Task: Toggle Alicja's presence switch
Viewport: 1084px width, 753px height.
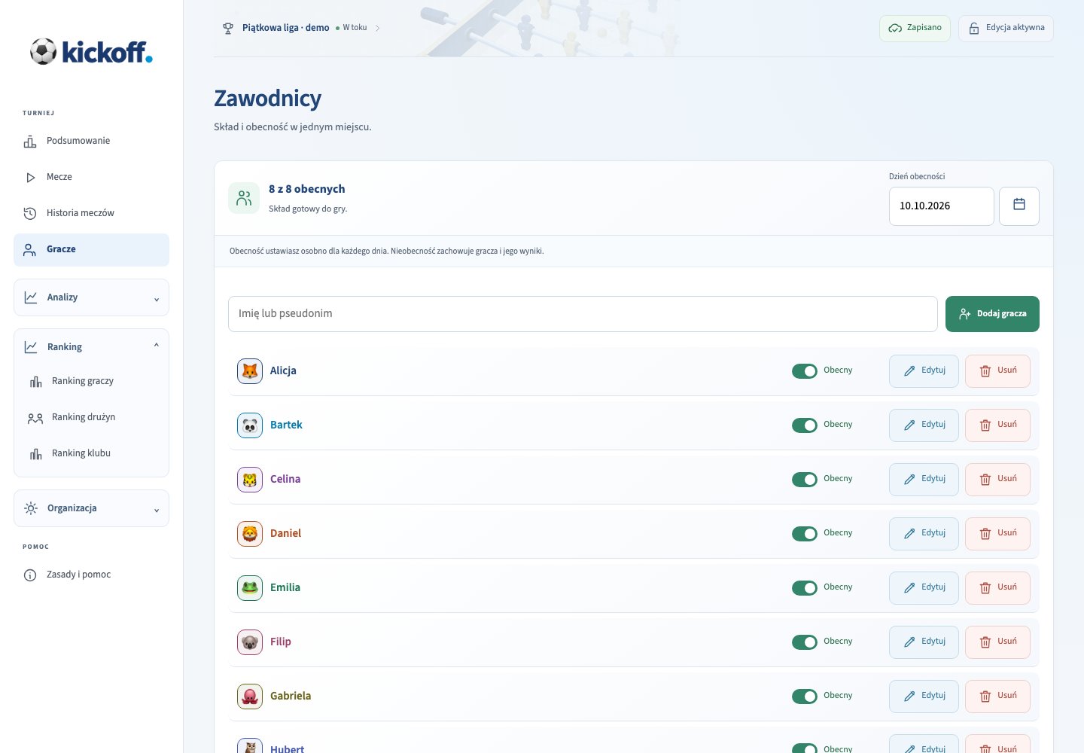Action: point(805,371)
